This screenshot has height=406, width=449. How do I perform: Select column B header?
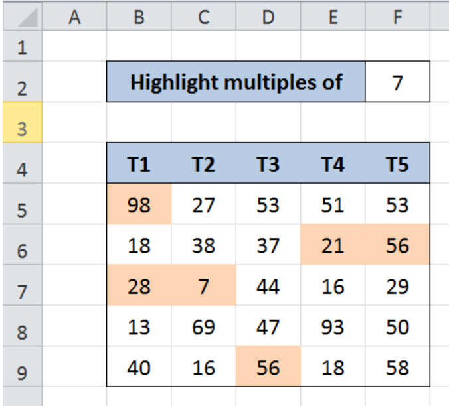139,17
